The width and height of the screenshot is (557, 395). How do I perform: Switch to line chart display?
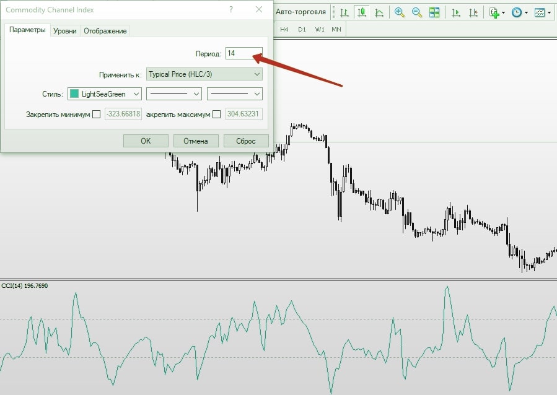tap(379, 12)
